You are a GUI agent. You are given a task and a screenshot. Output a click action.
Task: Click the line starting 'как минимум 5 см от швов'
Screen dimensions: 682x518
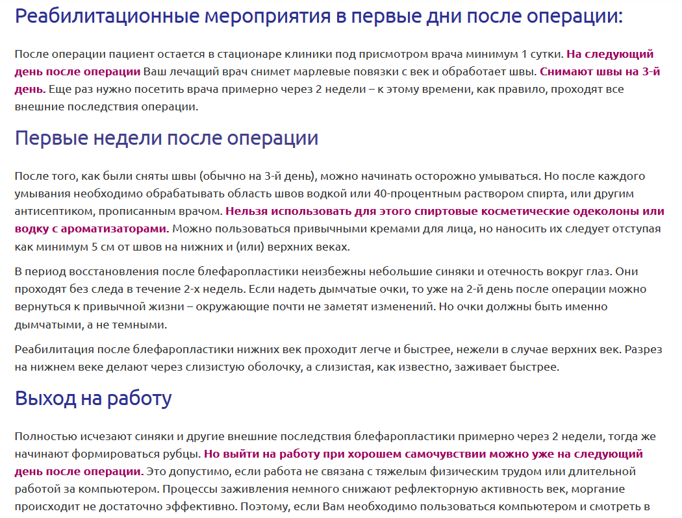(183, 247)
